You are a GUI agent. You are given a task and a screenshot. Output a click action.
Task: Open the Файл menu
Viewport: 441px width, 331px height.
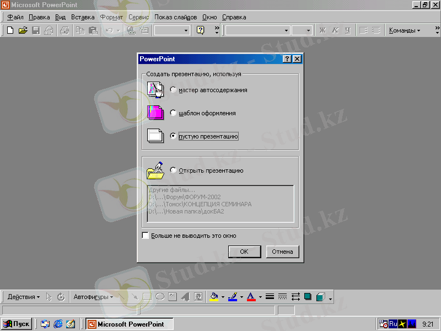tap(15, 17)
